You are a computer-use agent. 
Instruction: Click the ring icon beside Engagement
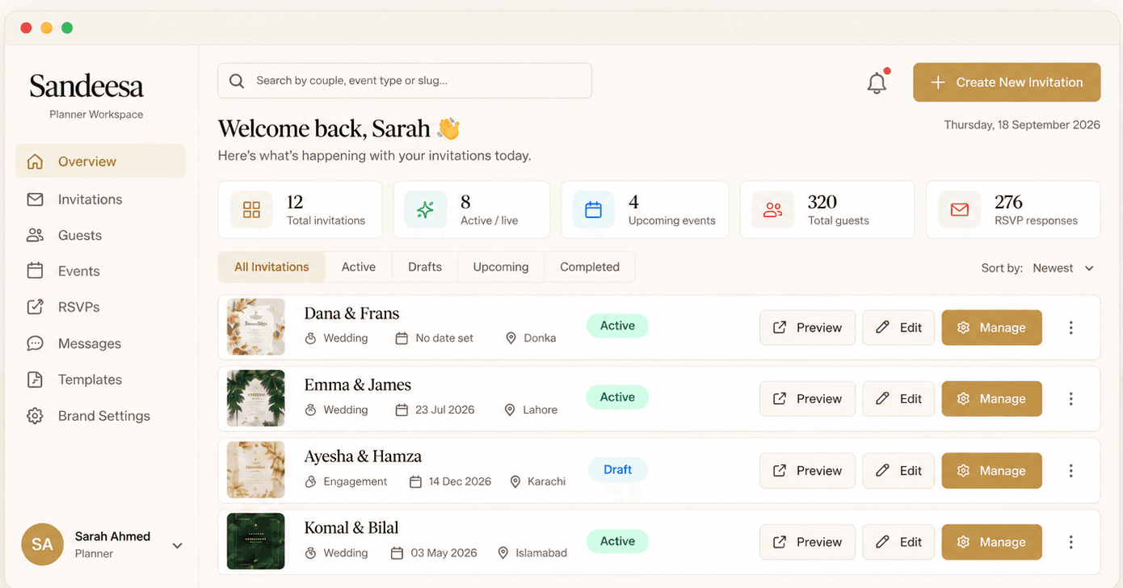pyautogui.click(x=310, y=481)
